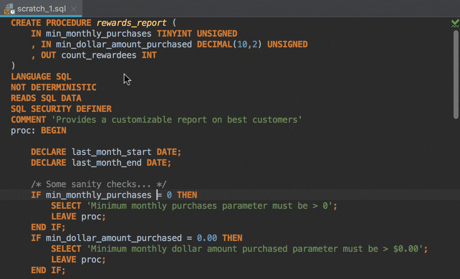Click the green inspection checkmark icon

(455, 24)
